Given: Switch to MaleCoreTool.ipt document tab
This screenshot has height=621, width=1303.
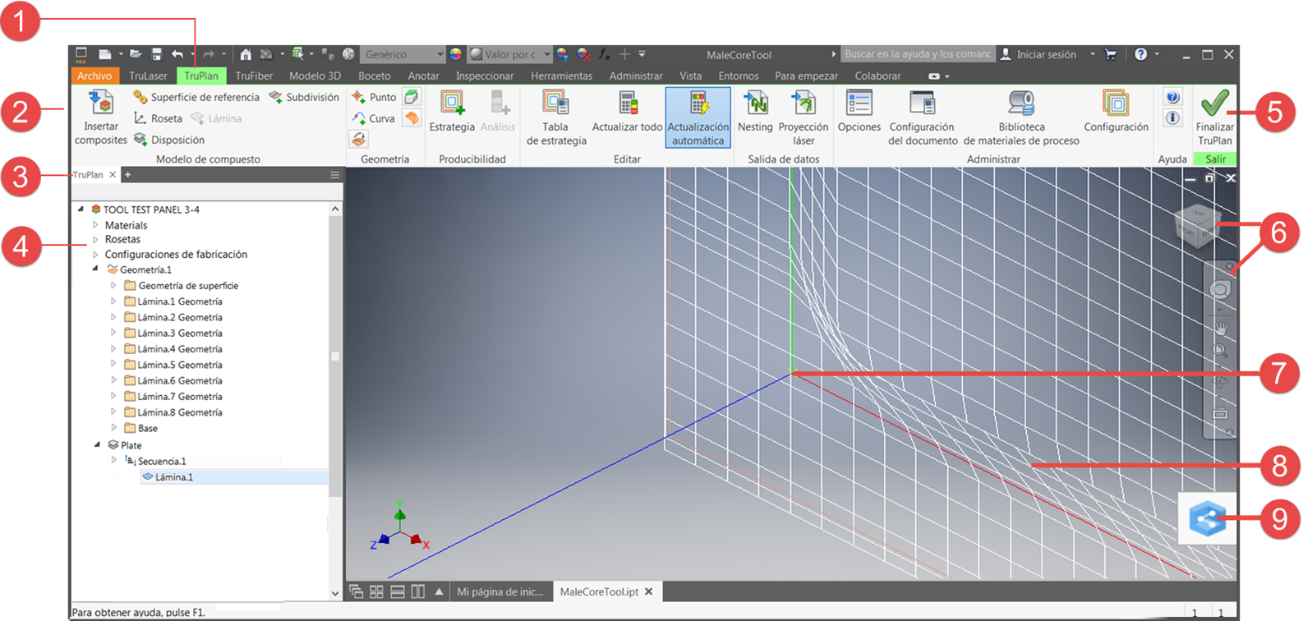Looking at the screenshot, I should [x=606, y=591].
